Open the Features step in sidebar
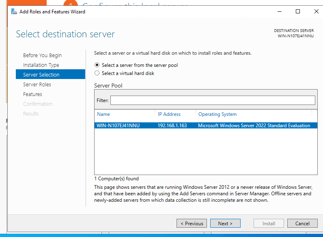Screen dimensions: 323x237 click(x=32, y=94)
